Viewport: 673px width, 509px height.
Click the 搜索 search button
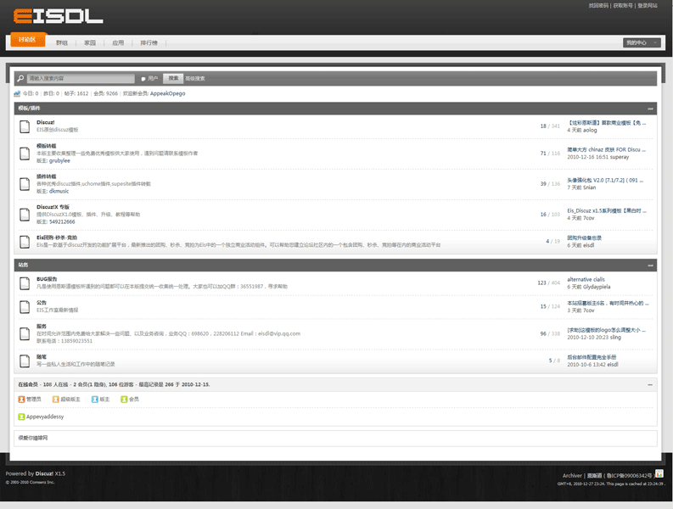pos(173,78)
